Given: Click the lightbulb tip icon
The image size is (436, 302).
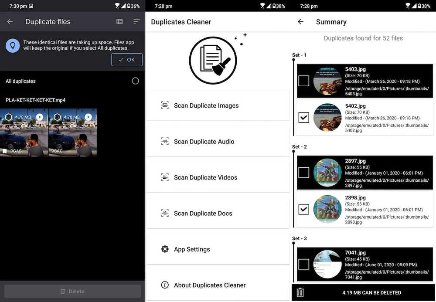Looking at the screenshot, I should click(13, 45).
